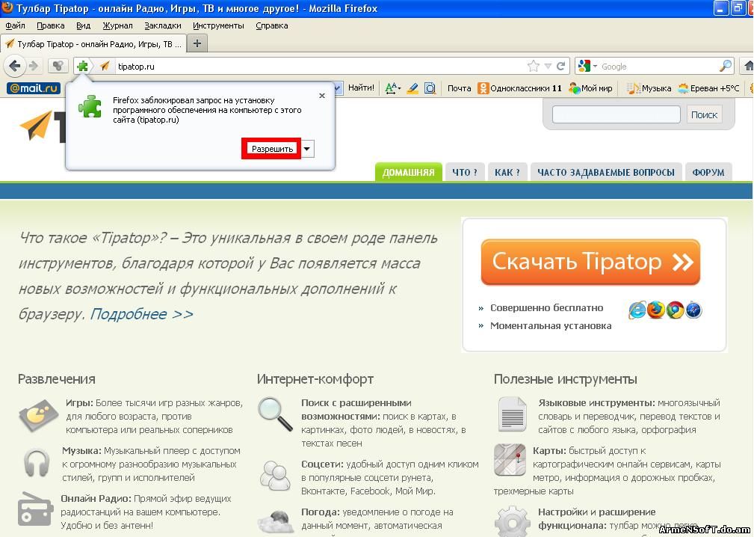Click the Internet Explorer browser icon
This screenshot has height=537, width=754.
point(637,310)
